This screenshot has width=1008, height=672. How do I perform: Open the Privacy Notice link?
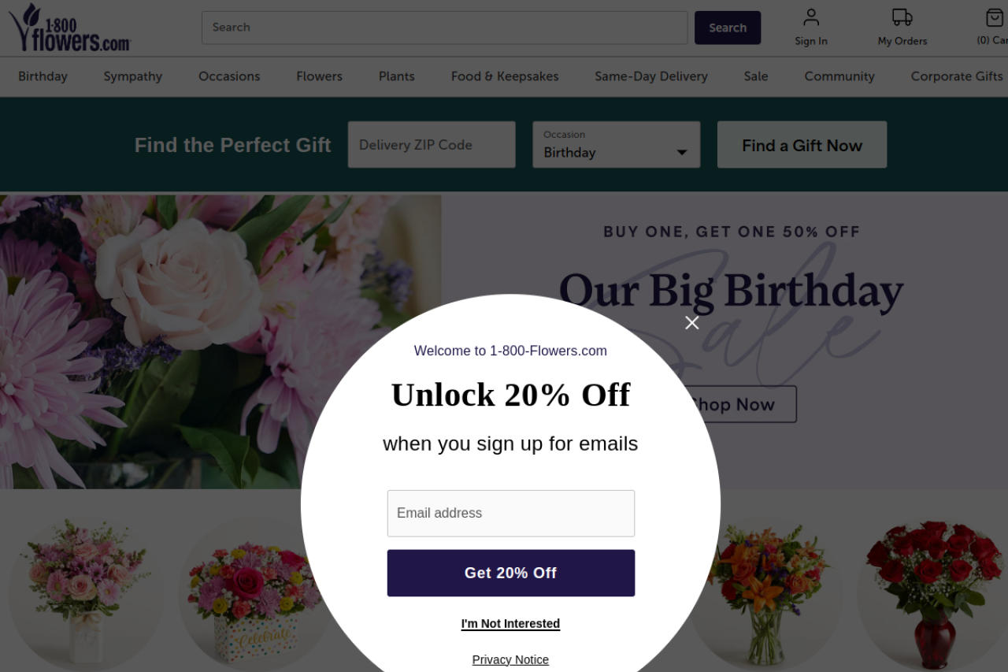click(x=510, y=659)
